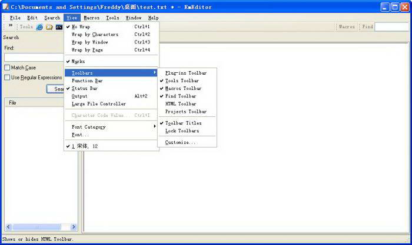
Task: Click right arrow of file list scrollbar
Action: [x=74, y=227]
